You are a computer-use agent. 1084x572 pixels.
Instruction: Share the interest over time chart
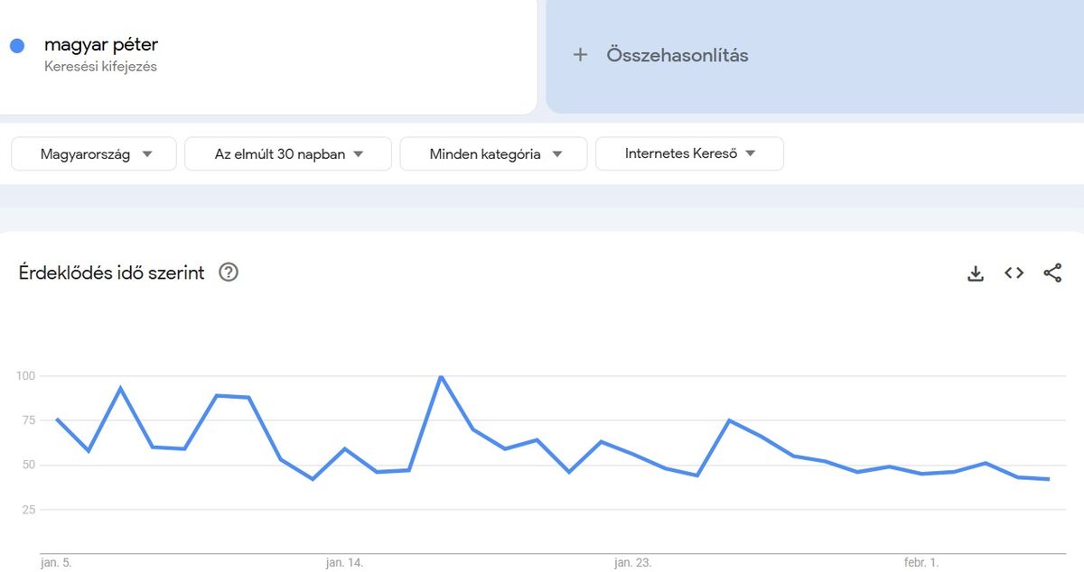tap(1052, 272)
